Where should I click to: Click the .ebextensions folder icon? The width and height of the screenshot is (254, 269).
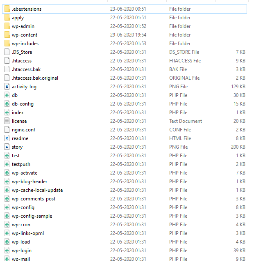(x=7, y=9)
